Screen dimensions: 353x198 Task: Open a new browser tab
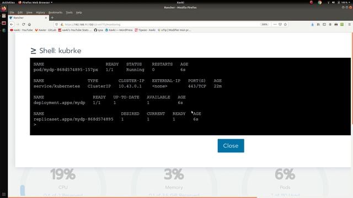pyautogui.click(x=52, y=18)
